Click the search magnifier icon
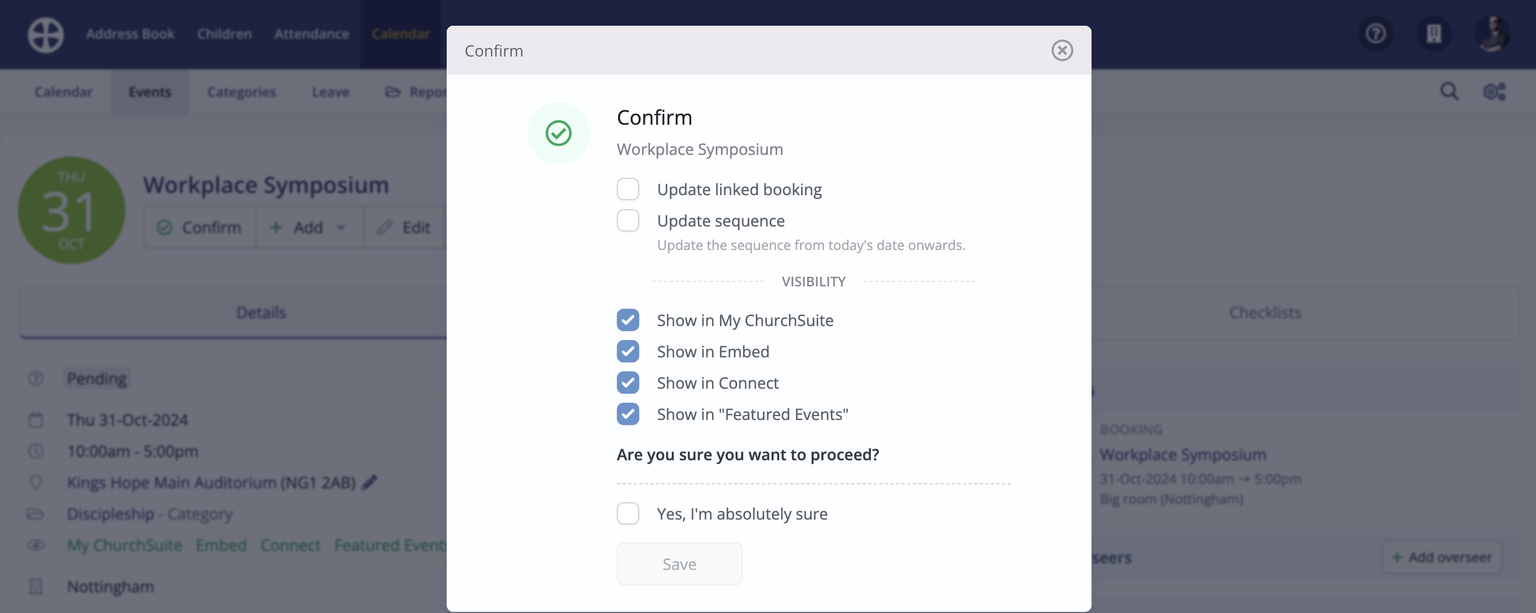This screenshot has height=613, width=1536. (1449, 91)
